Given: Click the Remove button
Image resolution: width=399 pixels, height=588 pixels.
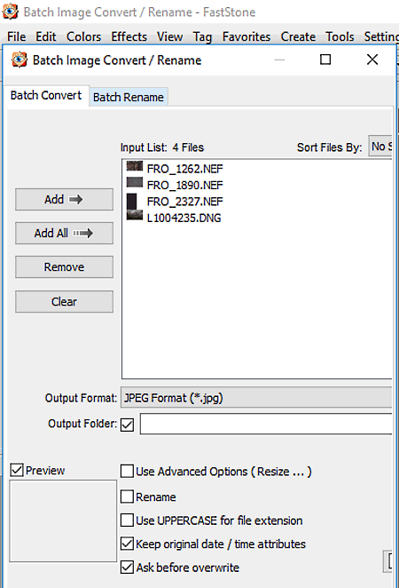Looking at the screenshot, I should tap(64, 267).
